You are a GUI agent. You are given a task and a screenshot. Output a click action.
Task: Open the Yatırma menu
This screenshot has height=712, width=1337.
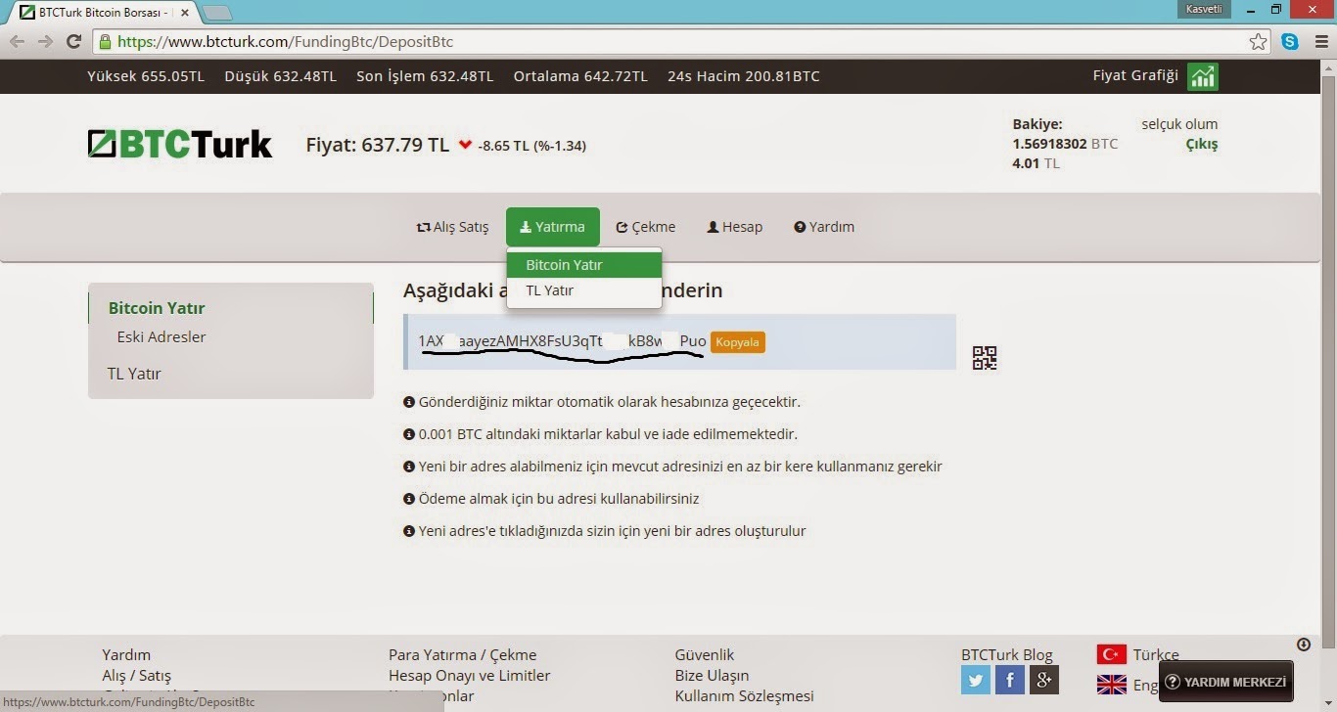(553, 227)
